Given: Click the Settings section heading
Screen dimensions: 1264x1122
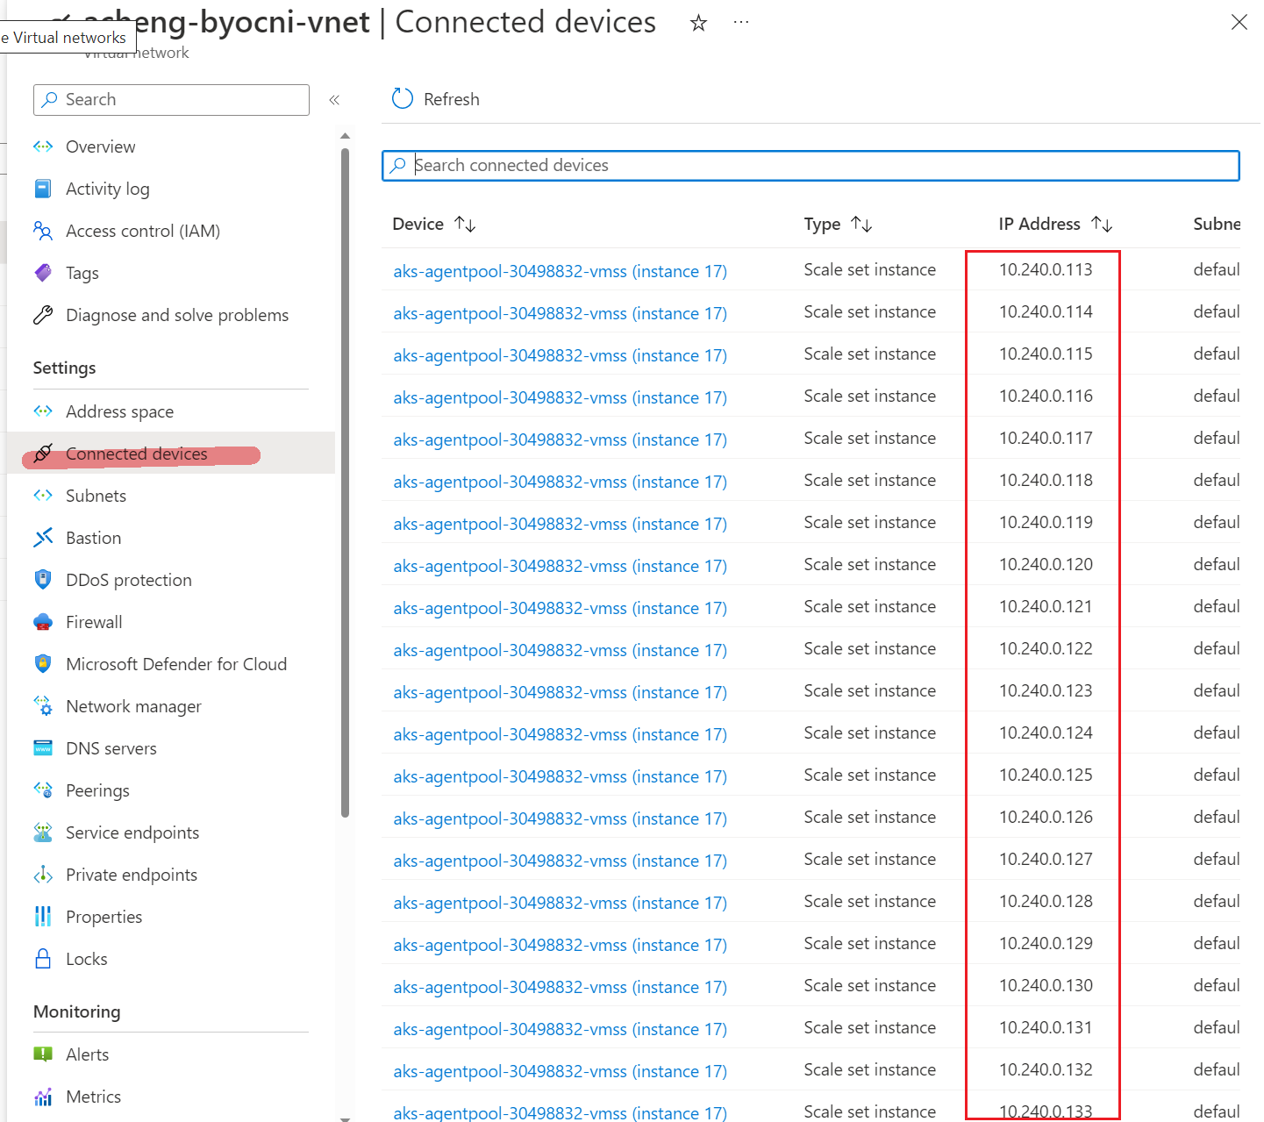Looking at the screenshot, I should pyautogui.click(x=65, y=368).
